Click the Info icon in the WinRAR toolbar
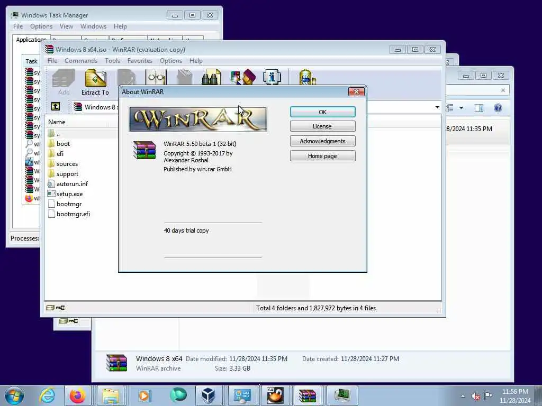This screenshot has height=406, width=542. tap(272, 77)
